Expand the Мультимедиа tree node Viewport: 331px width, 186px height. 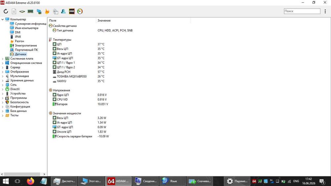(x=3, y=76)
